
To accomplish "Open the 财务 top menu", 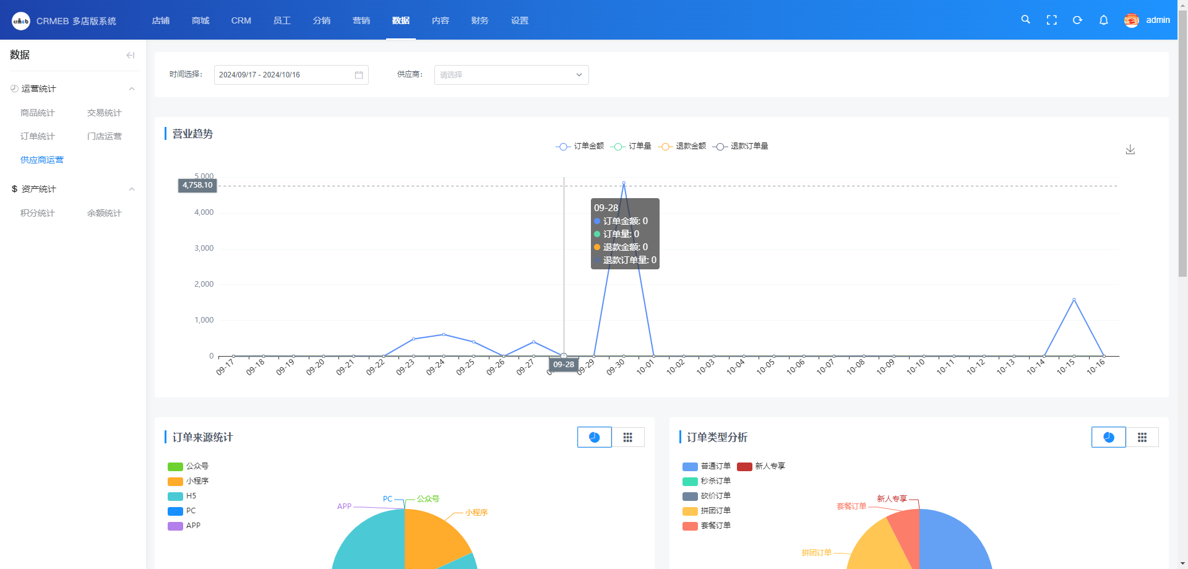I will pos(480,20).
